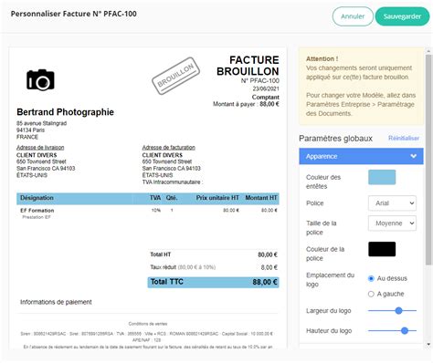Viewport: 433px width, 363px height.
Task: Collapse the Apparence section chevron
Action: pos(413,156)
